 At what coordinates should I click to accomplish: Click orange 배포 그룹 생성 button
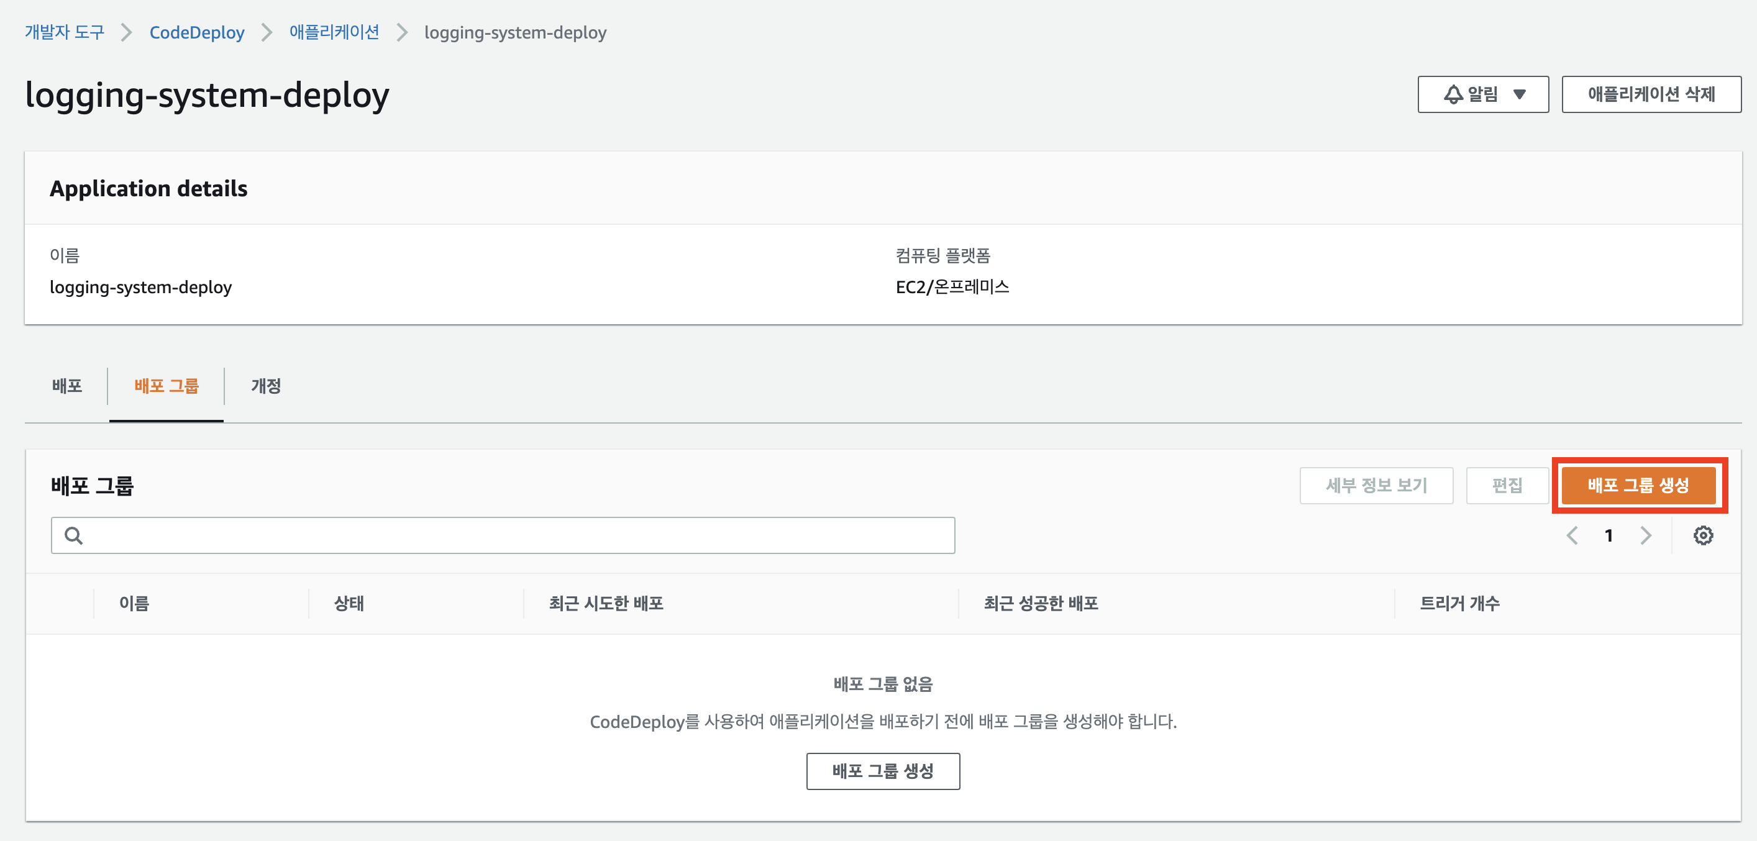pyautogui.click(x=1638, y=485)
